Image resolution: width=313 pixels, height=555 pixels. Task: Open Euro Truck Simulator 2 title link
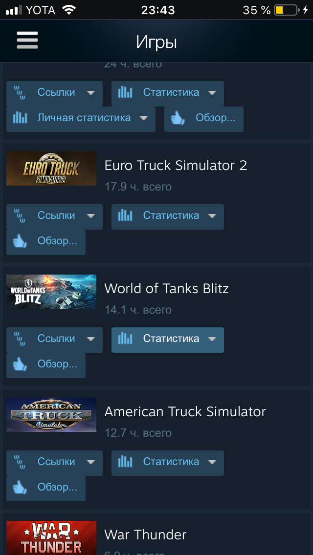(176, 166)
